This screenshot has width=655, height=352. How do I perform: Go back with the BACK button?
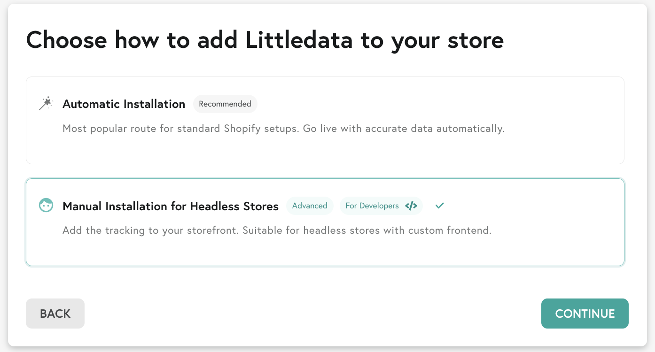point(55,314)
